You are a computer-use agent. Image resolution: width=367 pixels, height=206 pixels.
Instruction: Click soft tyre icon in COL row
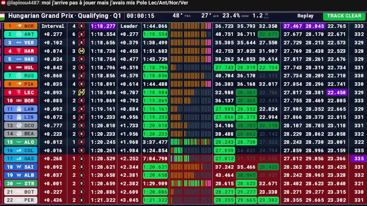click(81, 150)
